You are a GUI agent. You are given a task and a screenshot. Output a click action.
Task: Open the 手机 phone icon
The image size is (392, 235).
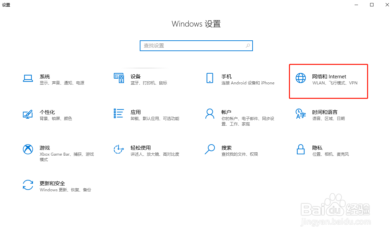pos(210,78)
